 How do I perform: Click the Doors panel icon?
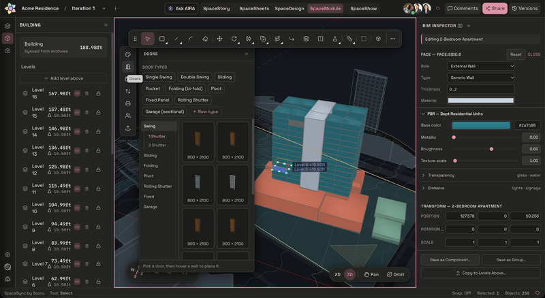[x=128, y=67]
